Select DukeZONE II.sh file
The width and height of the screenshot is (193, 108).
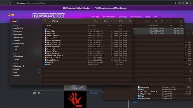[x=53, y=60]
